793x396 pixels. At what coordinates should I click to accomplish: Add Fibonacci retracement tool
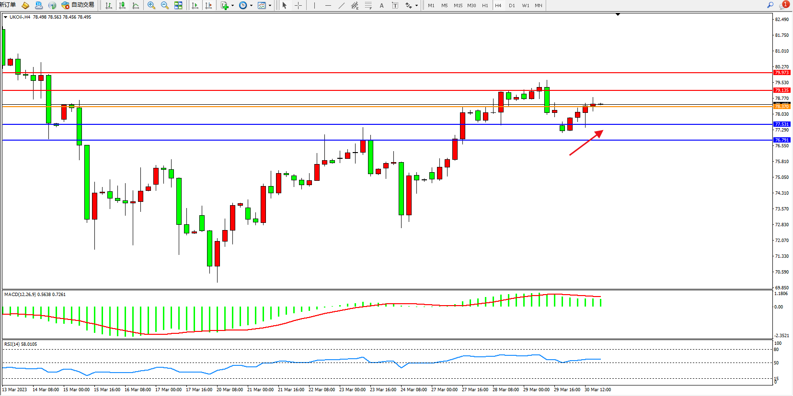coord(368,5)
